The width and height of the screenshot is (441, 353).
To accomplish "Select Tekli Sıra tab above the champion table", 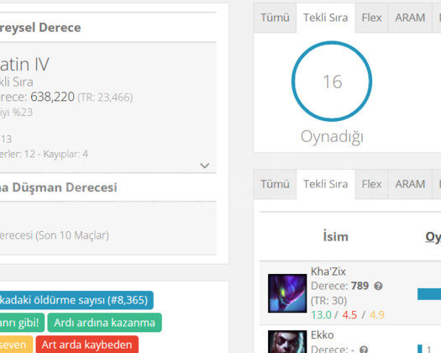I will click(x=325, y=184).
